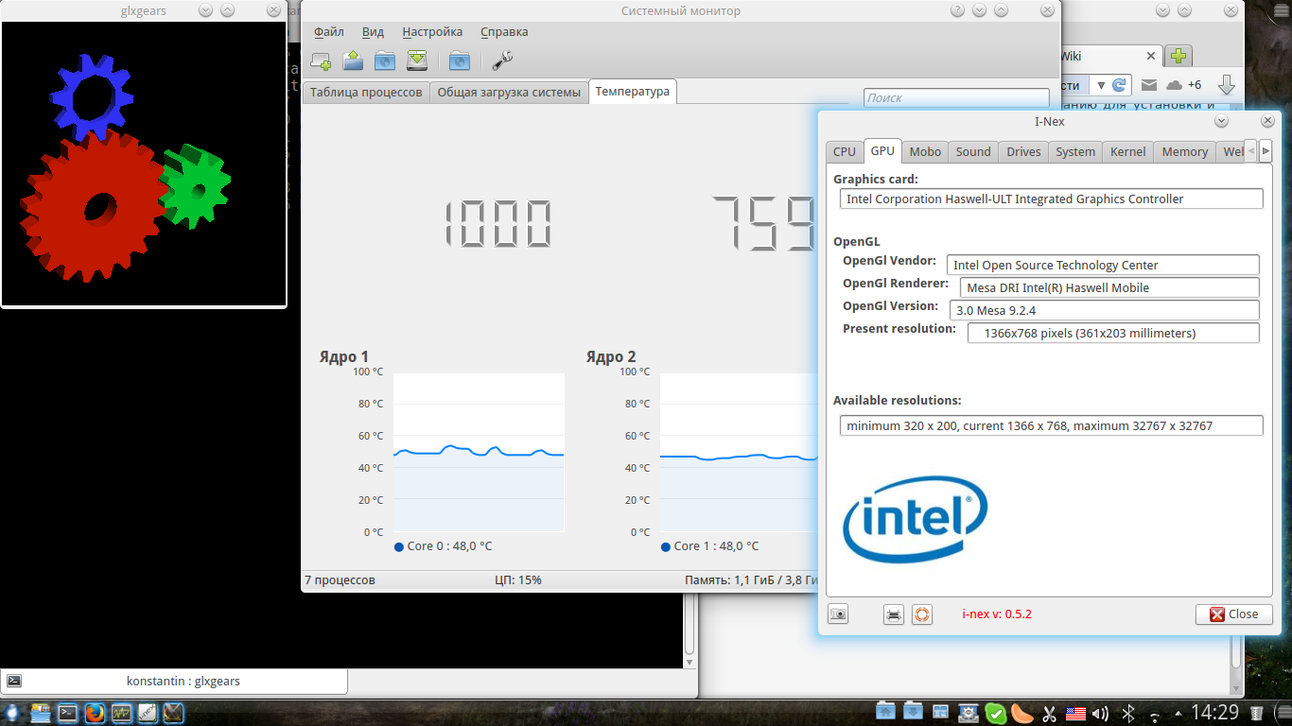1292x726 pixels.
Task: Open the volume control in system tray
Action: 1100,713
